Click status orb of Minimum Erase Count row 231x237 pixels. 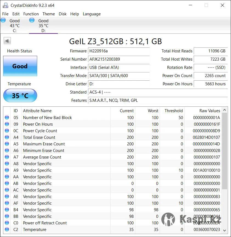tap(7, 150)
